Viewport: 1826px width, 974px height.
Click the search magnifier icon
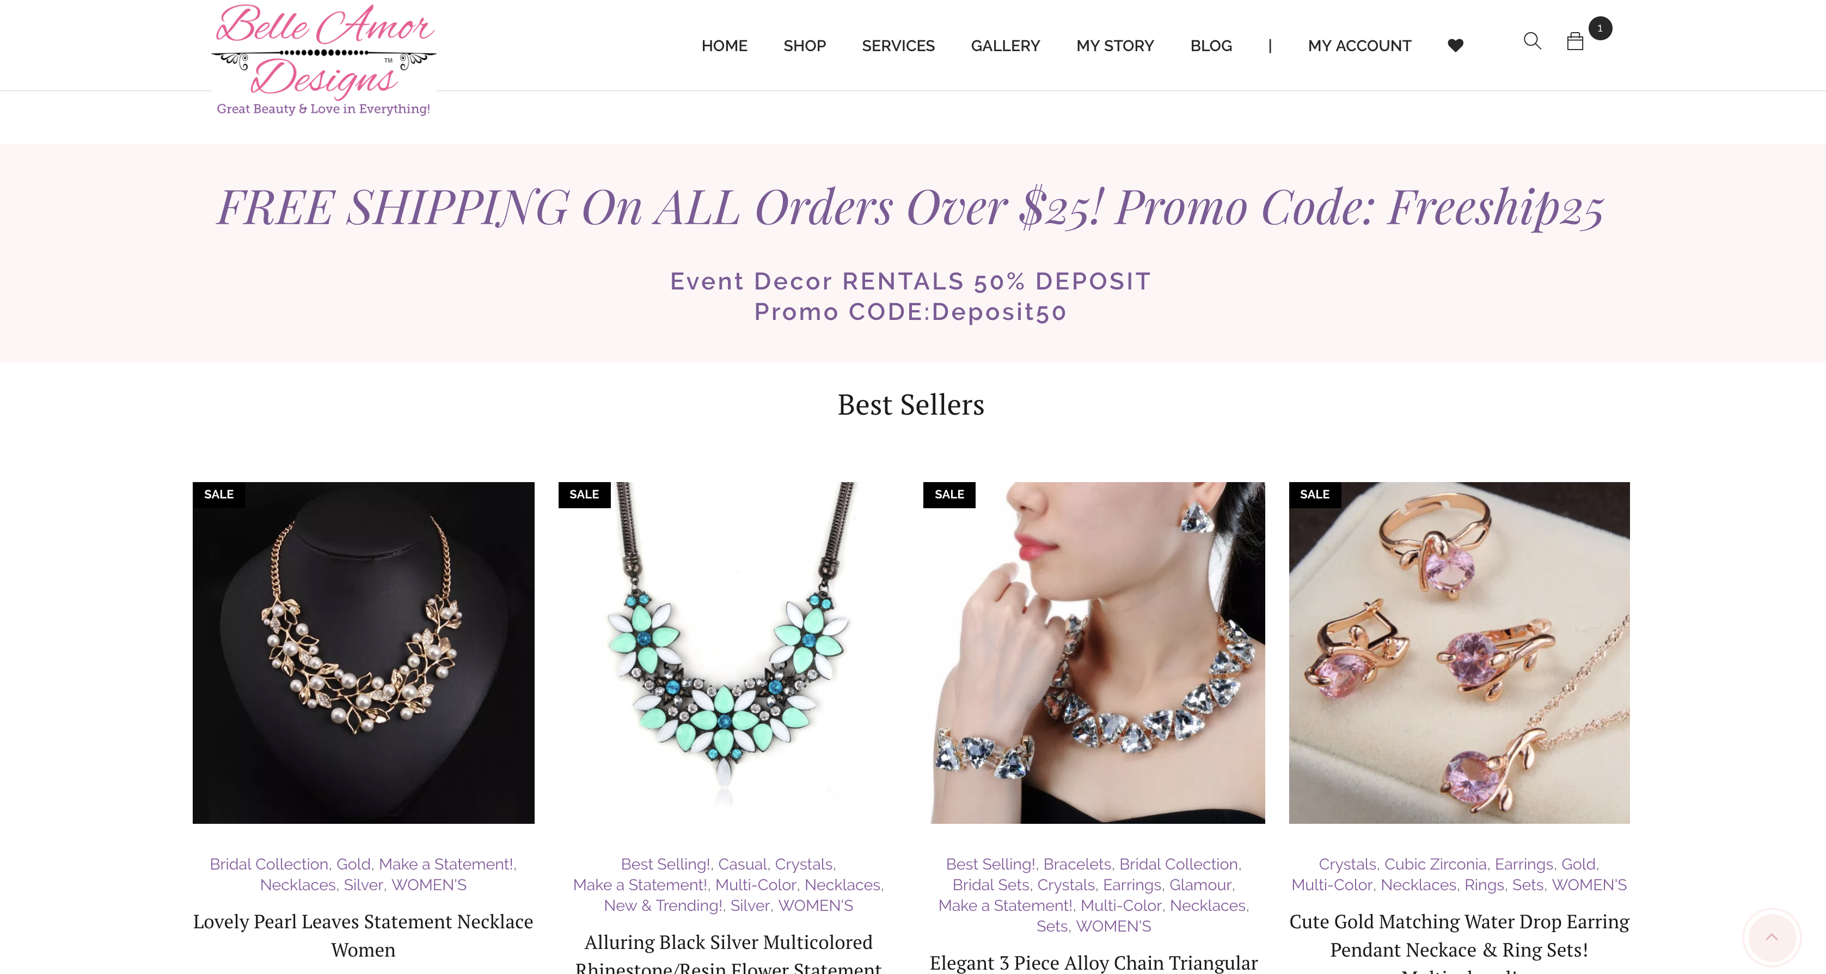[x=1532, y=41]
